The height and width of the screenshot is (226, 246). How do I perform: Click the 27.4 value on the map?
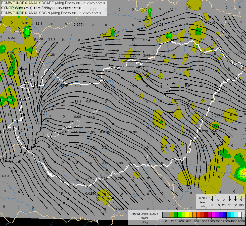(x=146, y=40)
